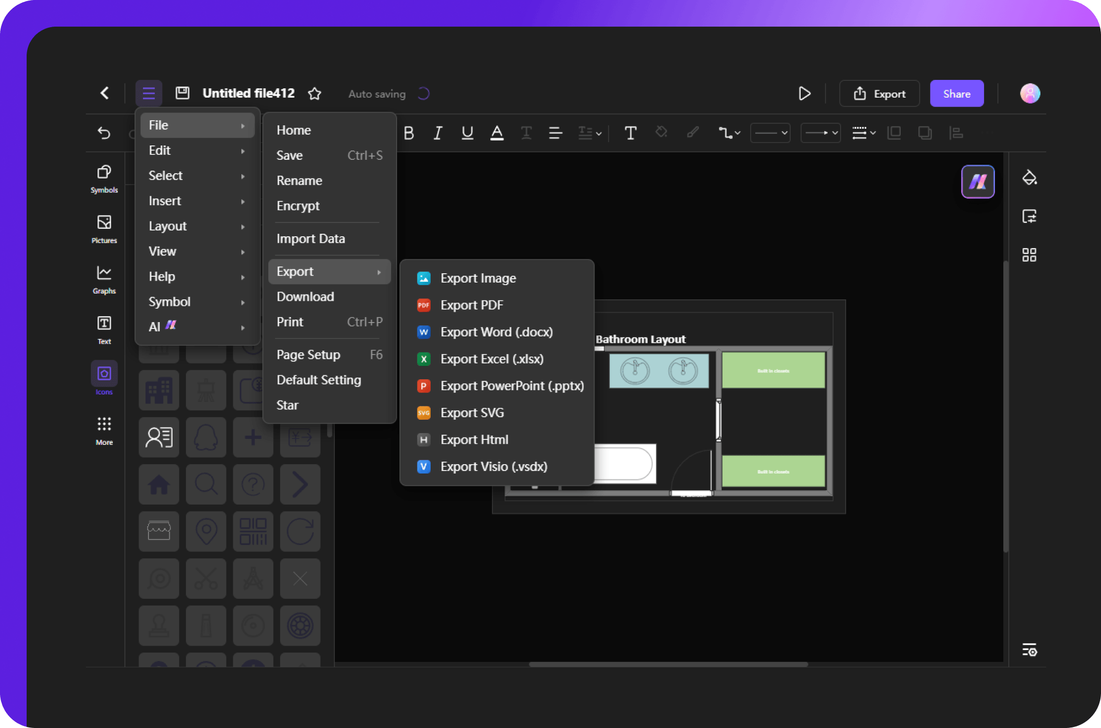Click the bring to front icon
This screenshot has height=728, width=1101.
[x=894, y=133]
